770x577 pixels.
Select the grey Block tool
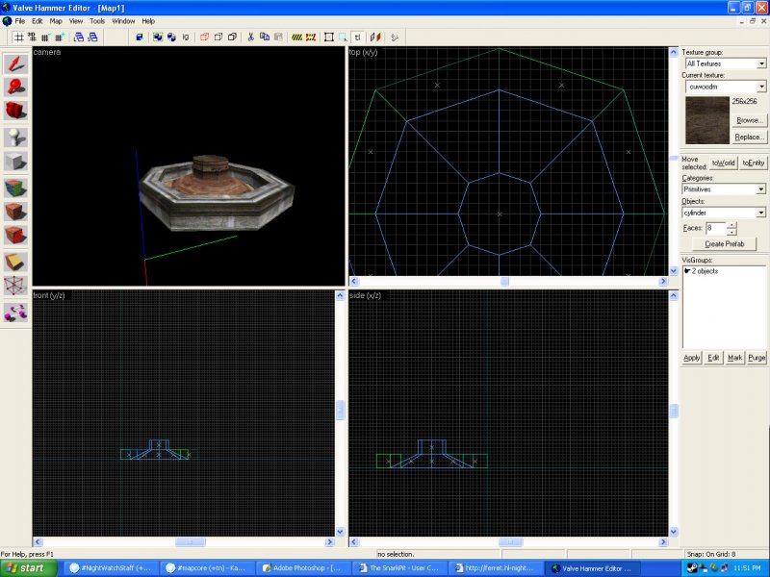coord(16,162)
